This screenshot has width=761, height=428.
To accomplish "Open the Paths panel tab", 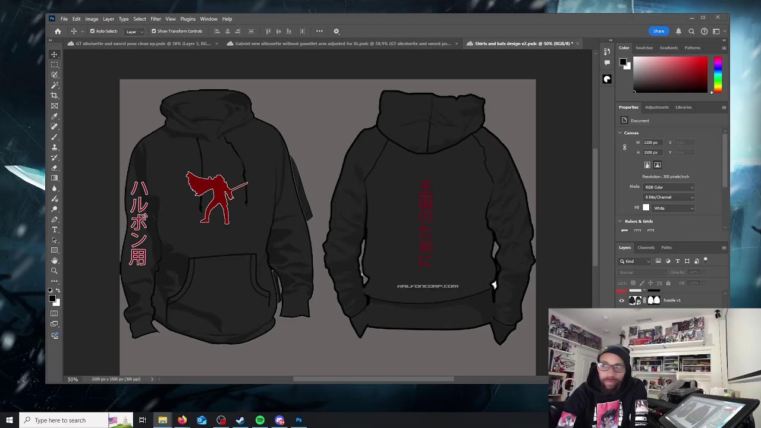I will 666,247.
